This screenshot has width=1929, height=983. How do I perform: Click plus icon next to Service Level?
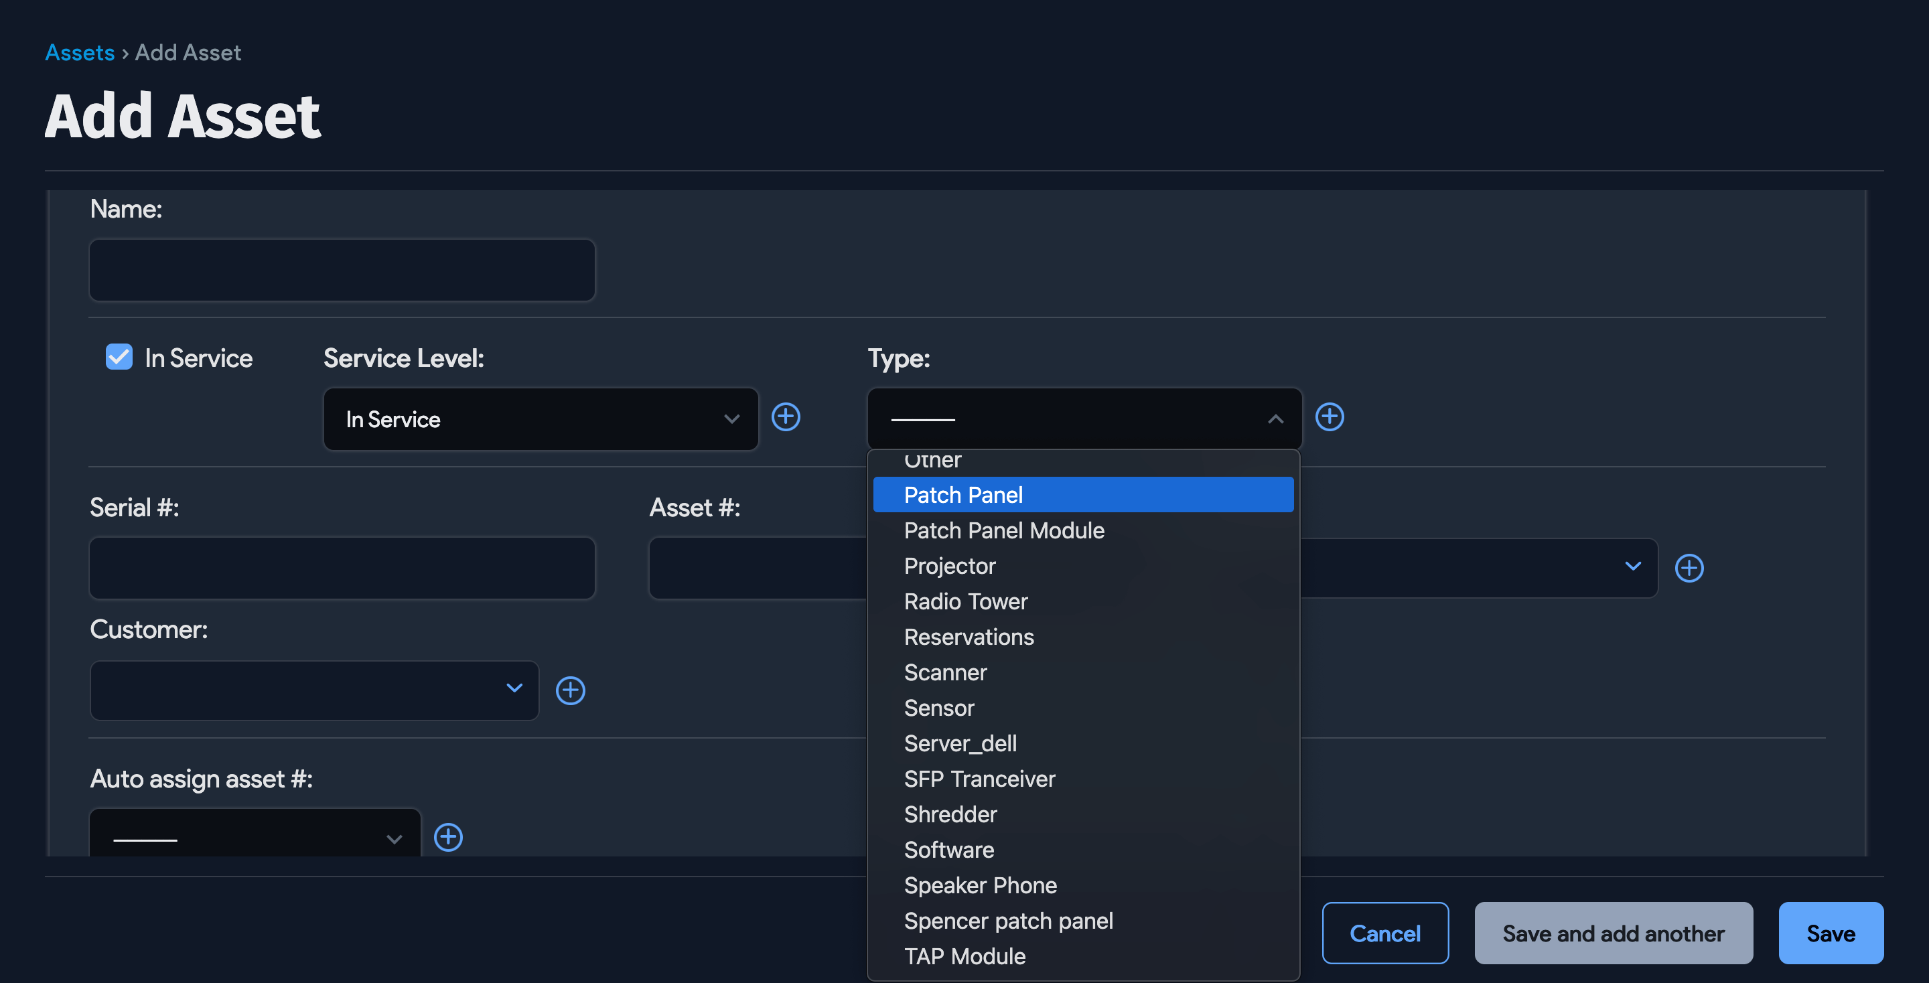(x=786, y=417)
